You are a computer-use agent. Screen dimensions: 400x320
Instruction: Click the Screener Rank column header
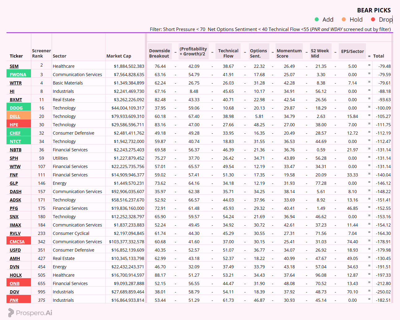(x=41, y=53)
